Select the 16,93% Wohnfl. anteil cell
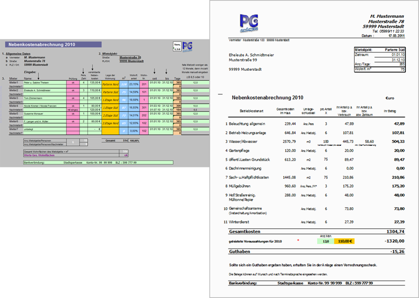The width and height of the screenshot is (419, 298). click(x=134, y=108)
